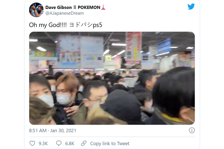Image resolution: width=224 pixels, height=149 pixels.
Task: View the 6.8K replies count
Action: click(x=70, y=143)
